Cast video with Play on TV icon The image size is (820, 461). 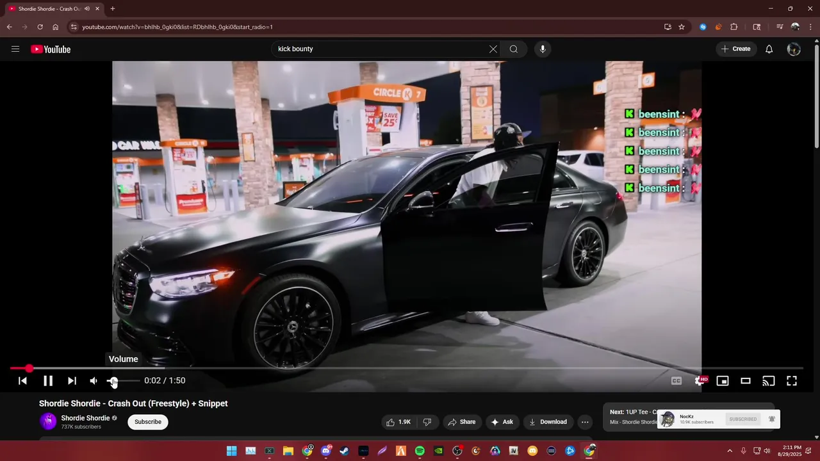[769, 381]
